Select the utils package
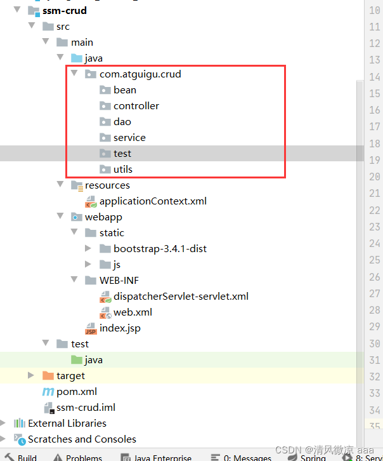Viewport: 383px width, 461px height. click(122, 169)
